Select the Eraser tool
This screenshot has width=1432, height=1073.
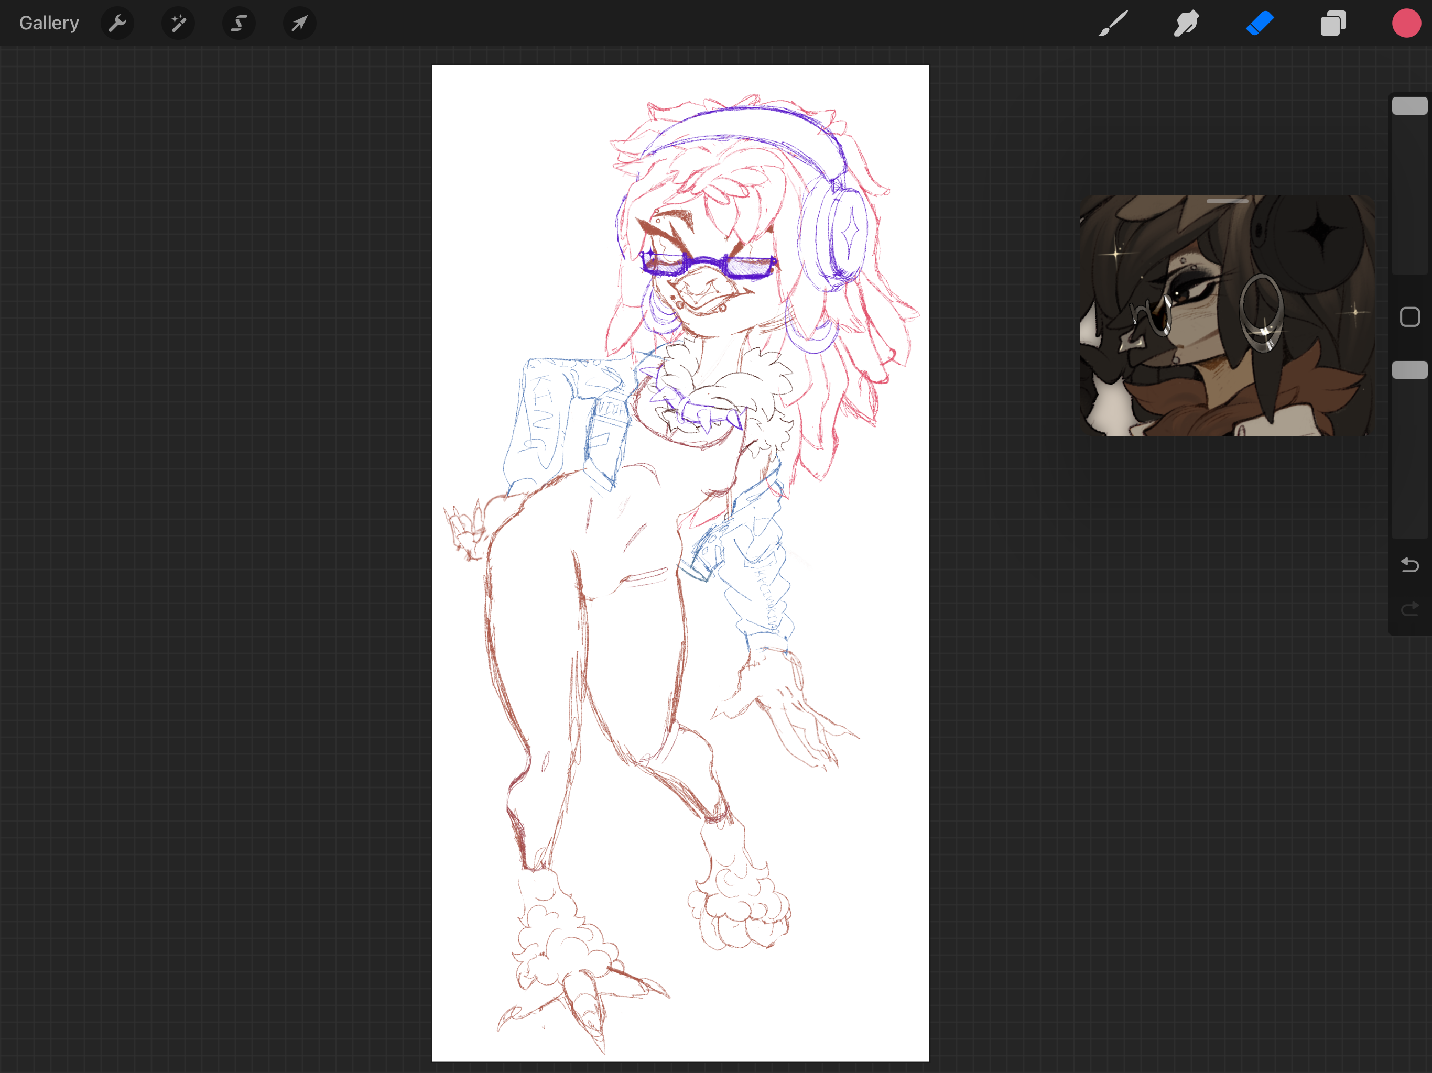coord(1260,24)
